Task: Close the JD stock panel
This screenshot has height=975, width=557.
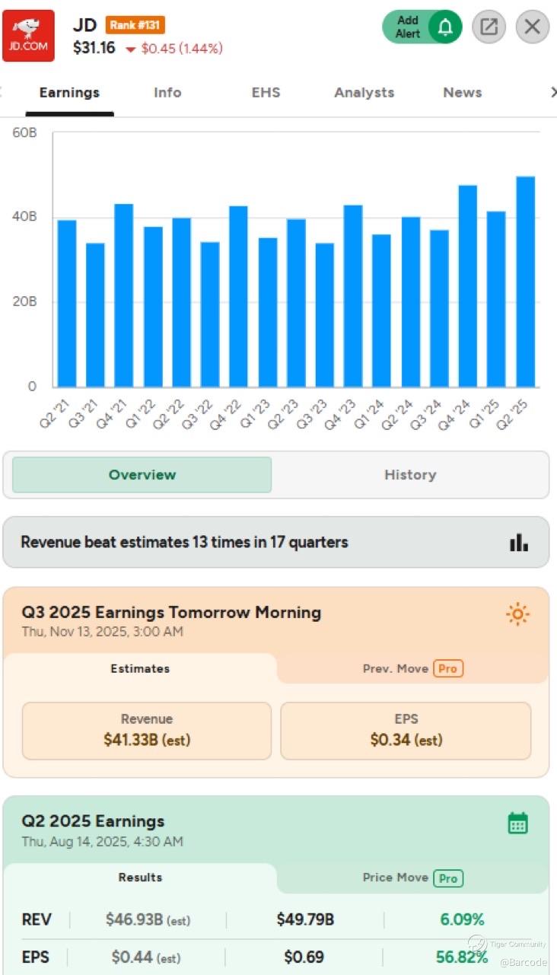Action: [x=533, y=27]
